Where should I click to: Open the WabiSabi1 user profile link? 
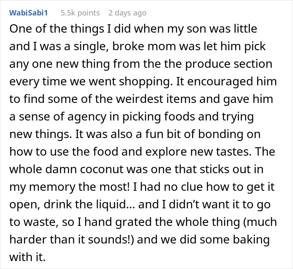pos(28,13)
